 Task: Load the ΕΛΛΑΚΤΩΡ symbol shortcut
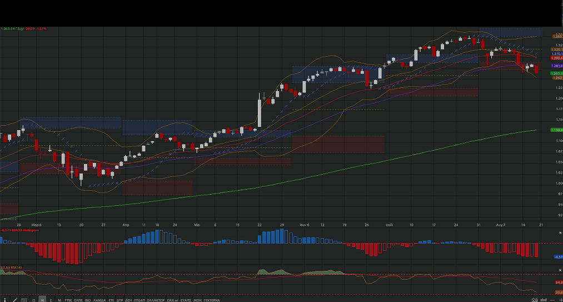[x=156, y=300]
